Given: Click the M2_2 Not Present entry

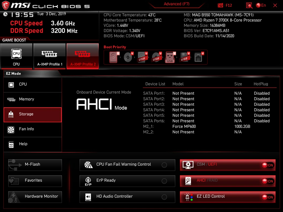Looking at the screenshot, I should [183, 132].
